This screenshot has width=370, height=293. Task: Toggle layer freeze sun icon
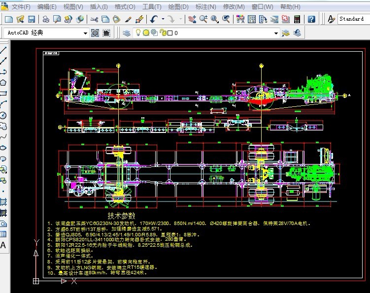146,33
